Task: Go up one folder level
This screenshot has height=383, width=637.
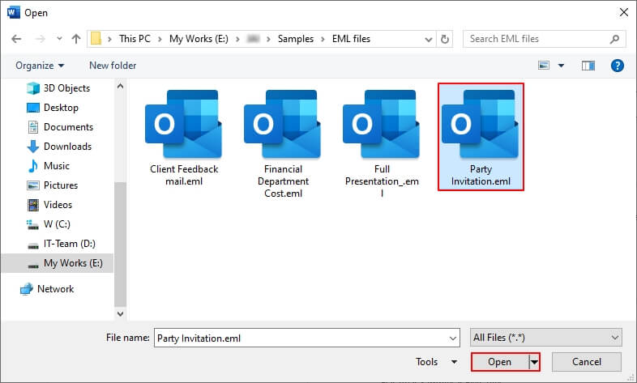Action: (x=76, y=39)
